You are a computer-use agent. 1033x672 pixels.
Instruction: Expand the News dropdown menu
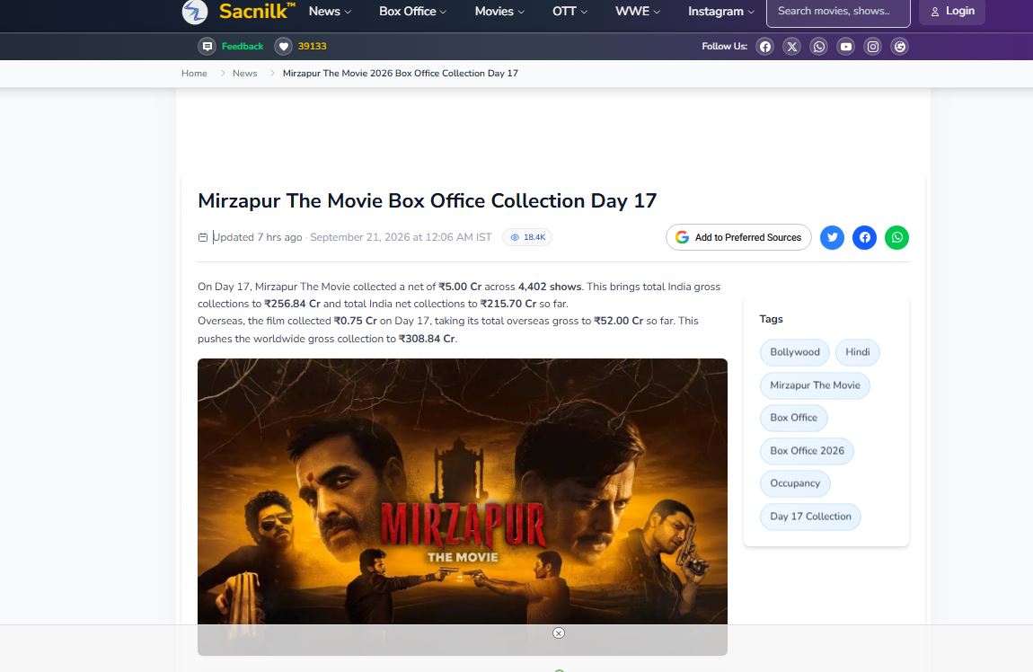click(330, 11)
